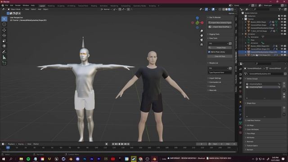
Task: Activate the Select Box tool
Action: coord(4,19)
